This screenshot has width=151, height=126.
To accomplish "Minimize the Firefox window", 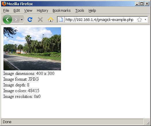I will click(137, 4).
